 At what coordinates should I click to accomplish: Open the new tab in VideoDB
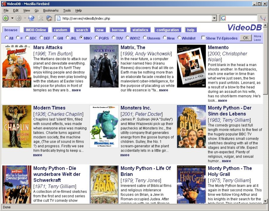click(100, 30)
